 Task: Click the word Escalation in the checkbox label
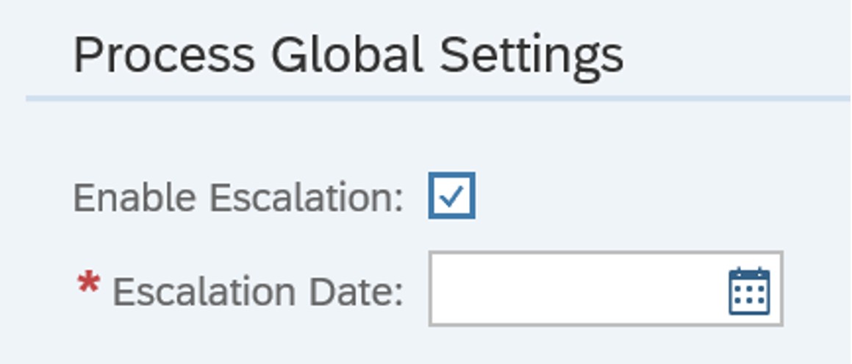pyautogui.click(x=307, y=197)
